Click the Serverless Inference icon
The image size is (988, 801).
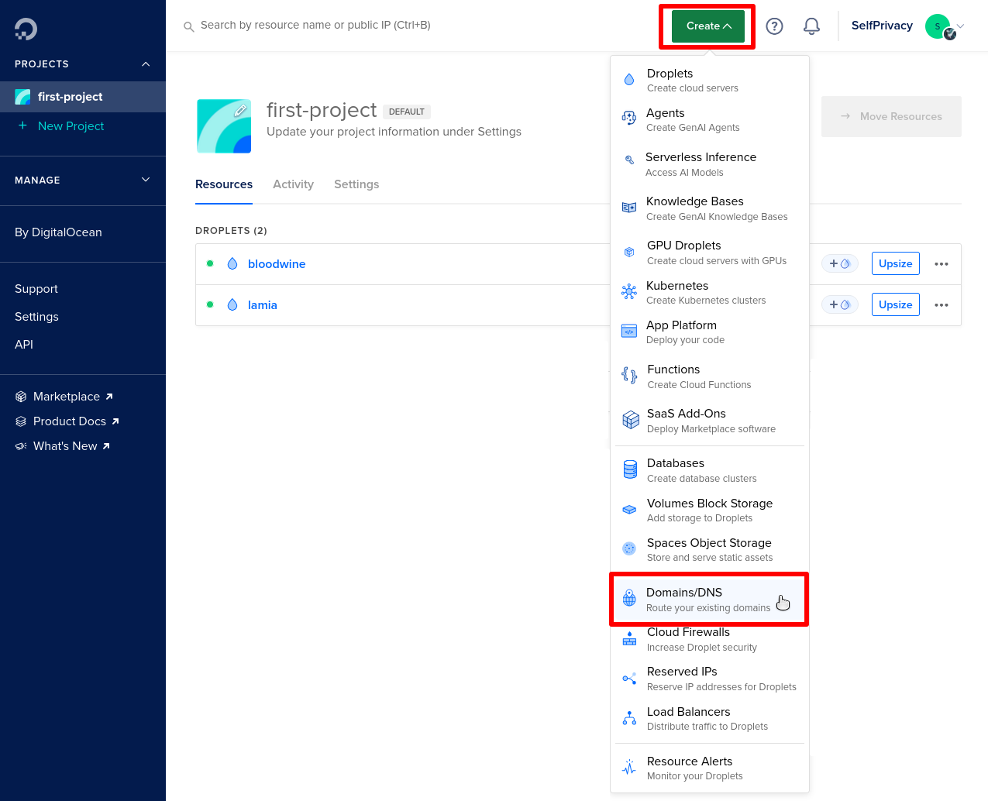(x=629, y=160)
